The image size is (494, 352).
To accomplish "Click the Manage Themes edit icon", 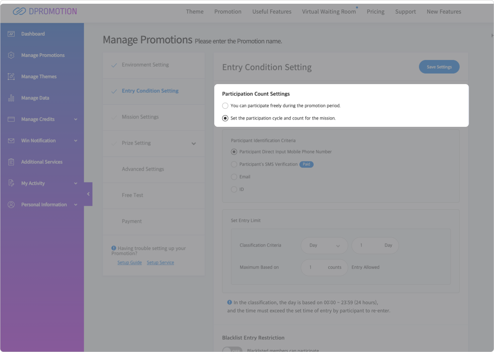I will (x=11, y=77).
